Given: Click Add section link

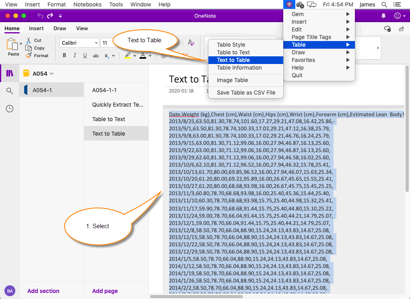Looking at the screenshot, I should click(43, 291).
